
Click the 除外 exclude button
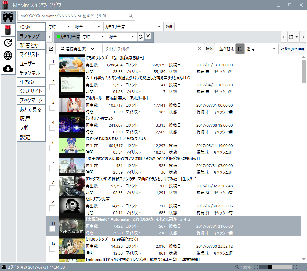[x=209, y=49]
